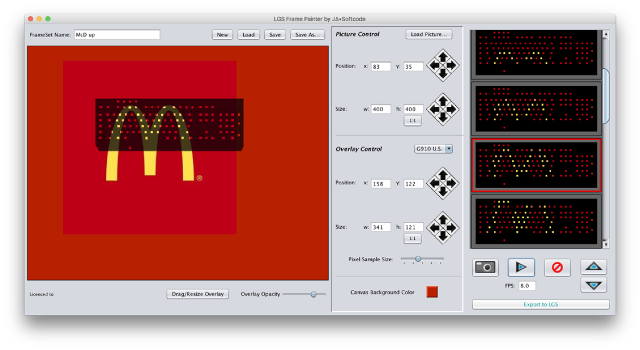This screenshot has width=640, height=350.
Task: Move selected frame up in list
Action: coord(594,267)
